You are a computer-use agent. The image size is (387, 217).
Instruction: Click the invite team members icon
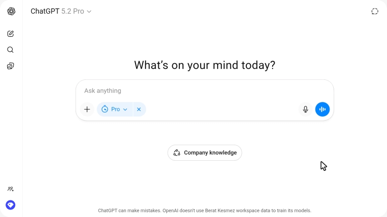point(11,189)
